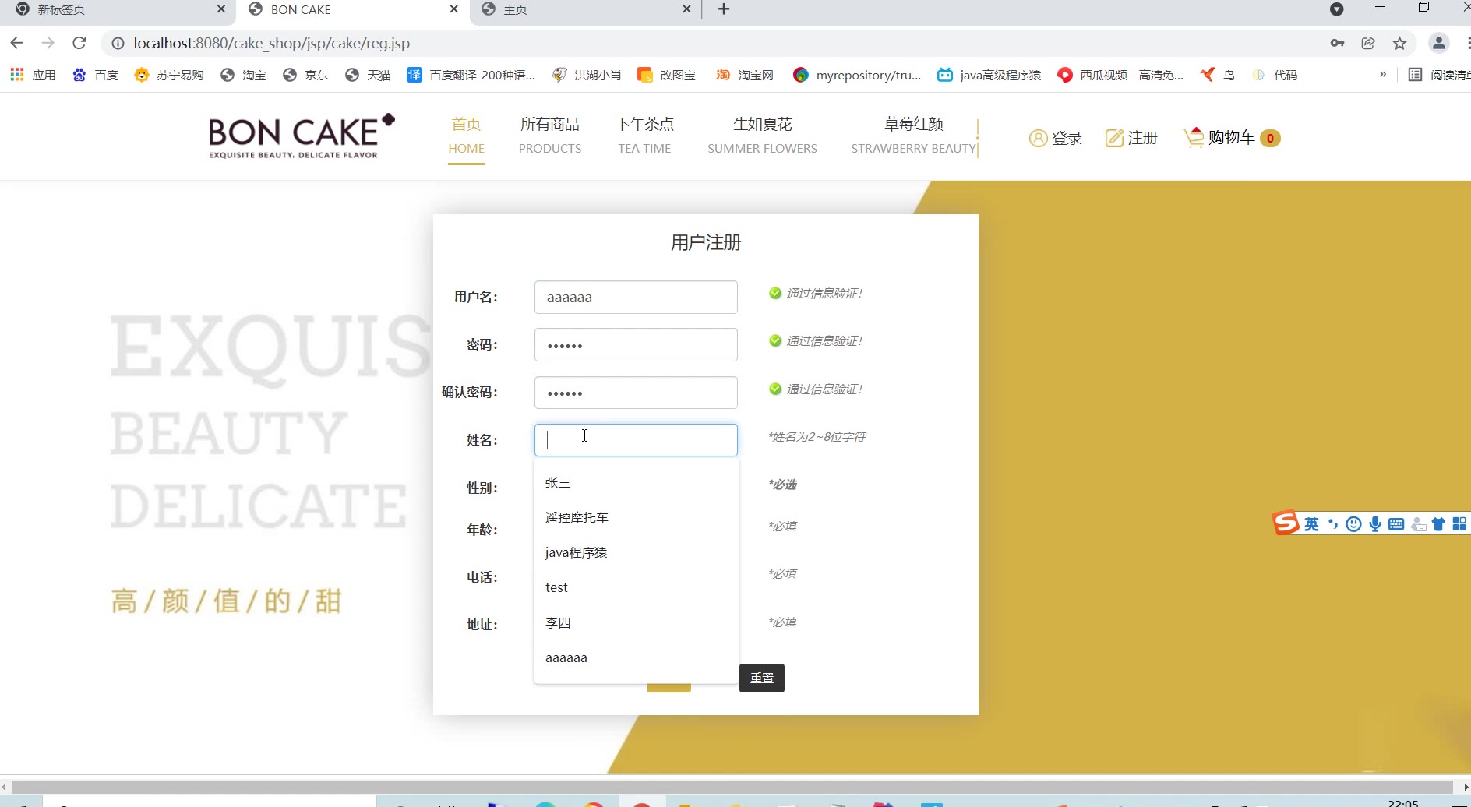Go to 下午茶点 TEA TIME menu
The width and height of the screenshot is (1471, 807).
[644, 135]
